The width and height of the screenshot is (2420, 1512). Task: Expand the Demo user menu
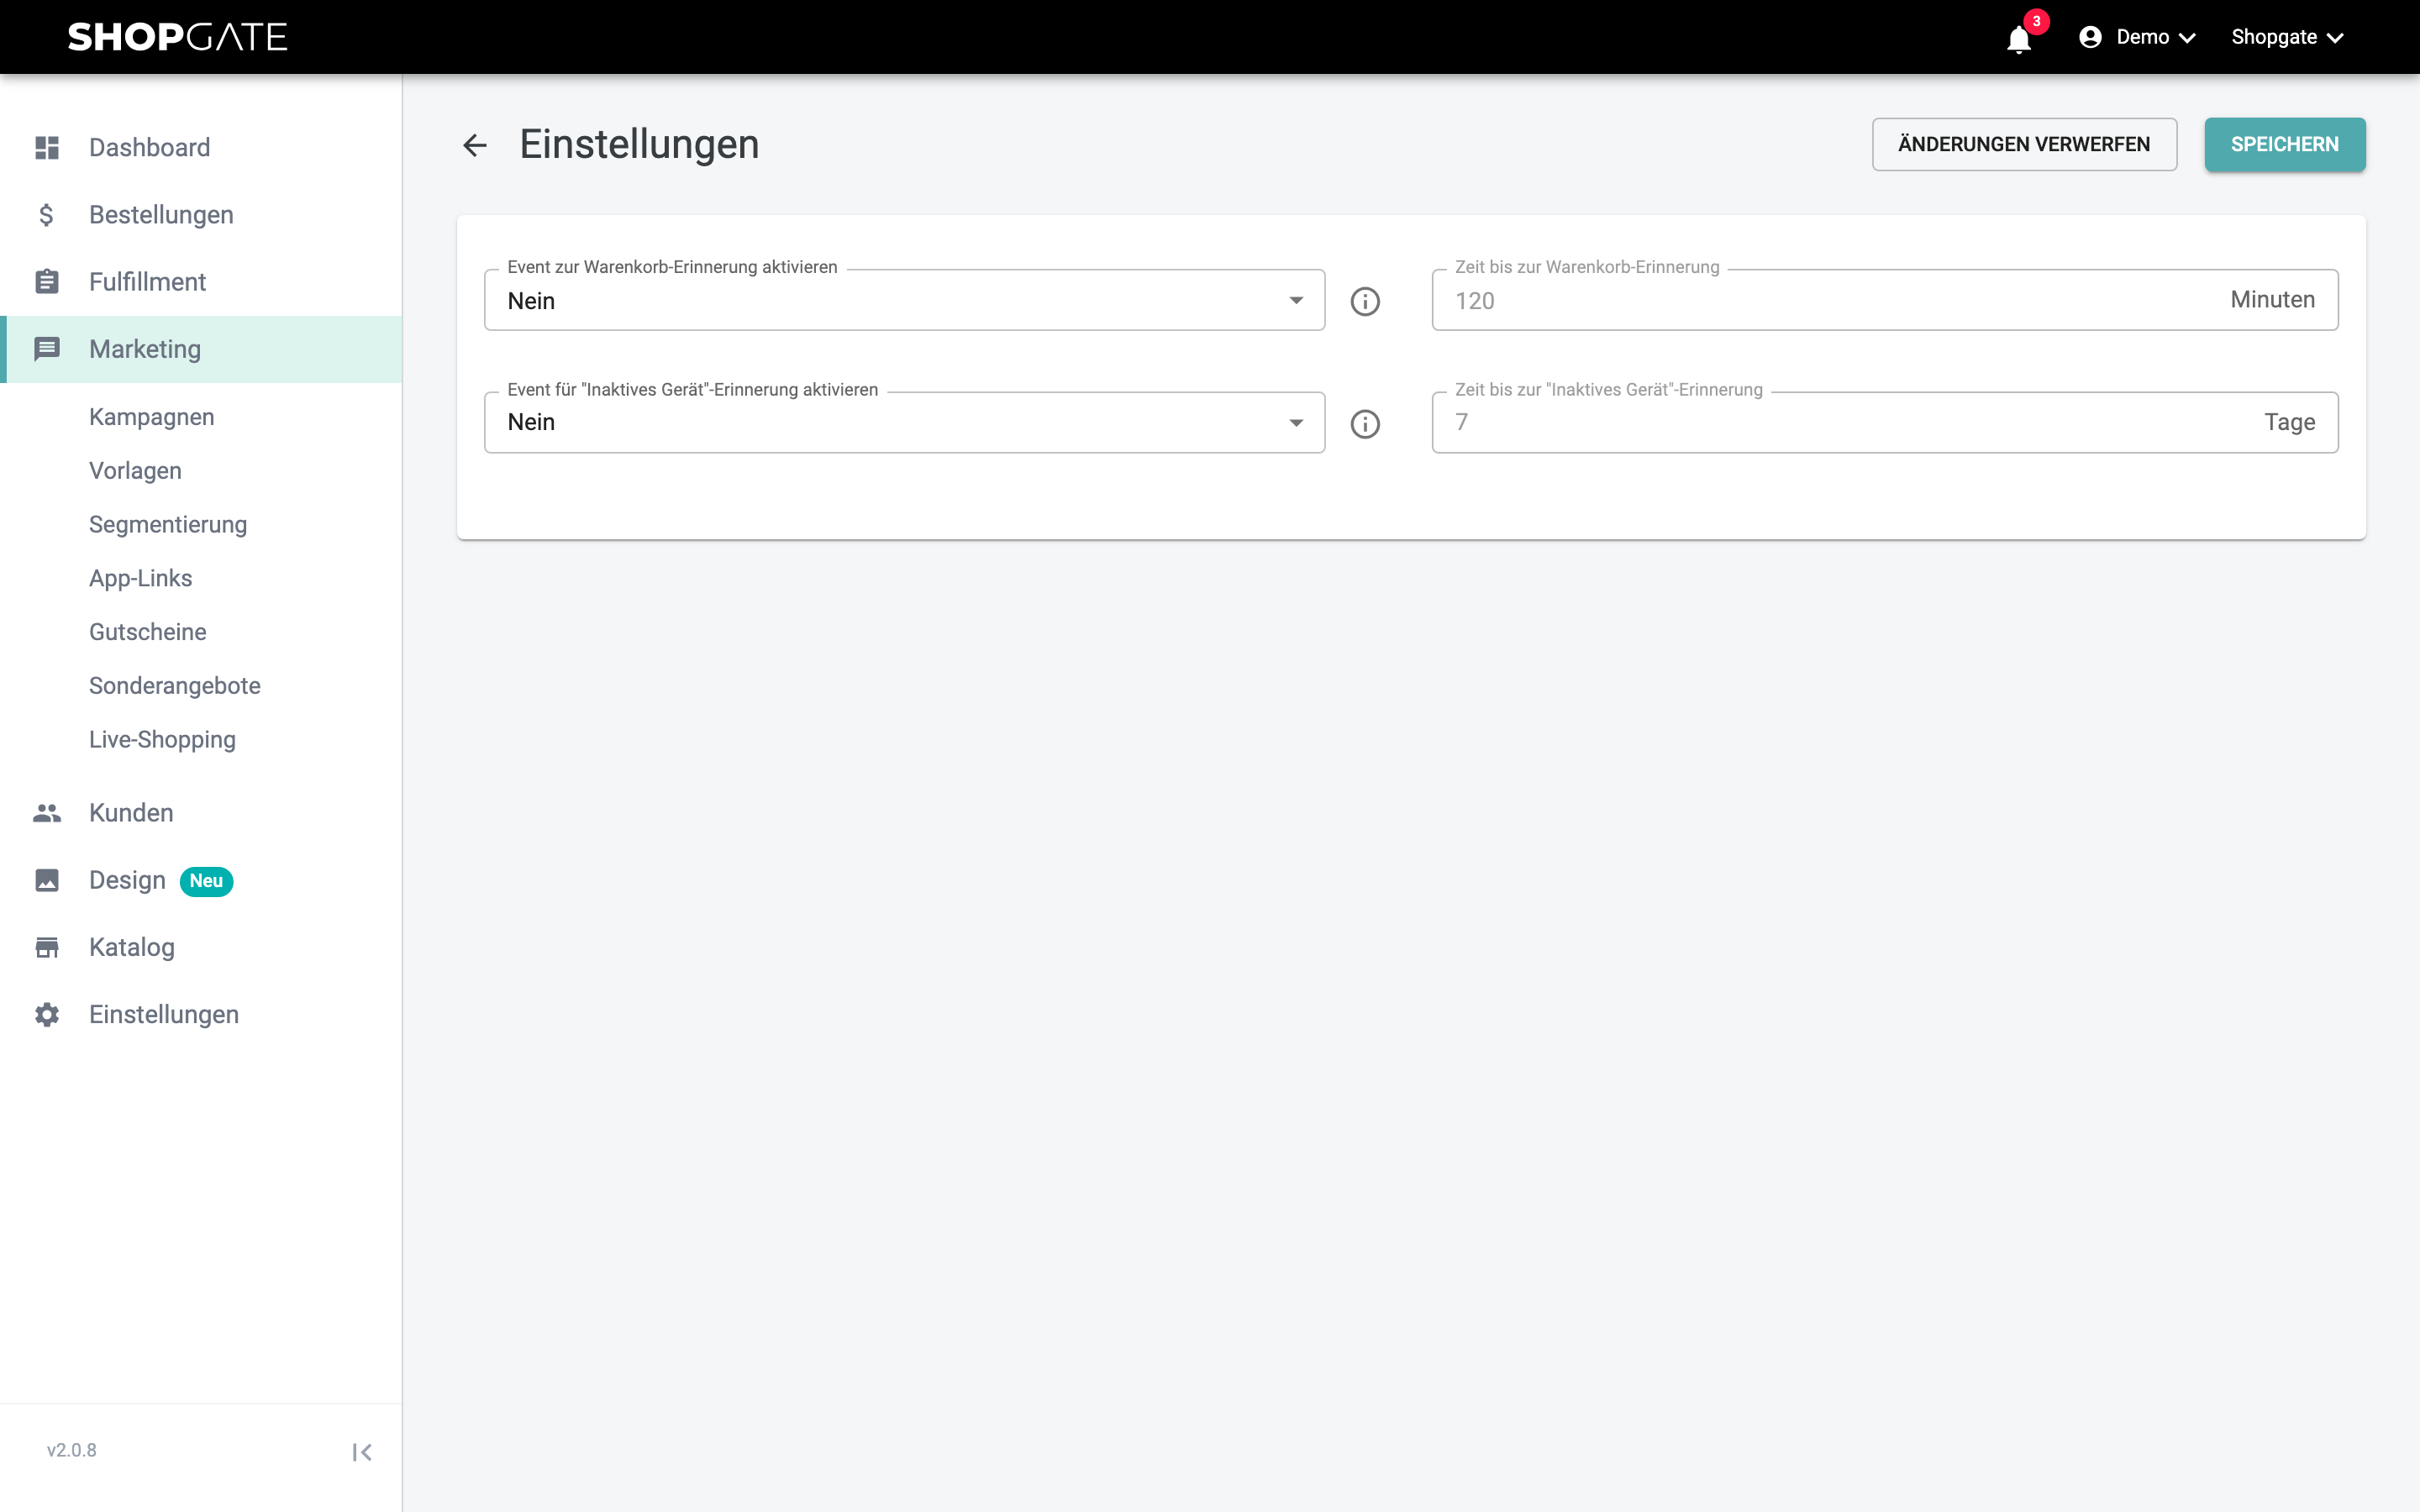(2138, 37)
